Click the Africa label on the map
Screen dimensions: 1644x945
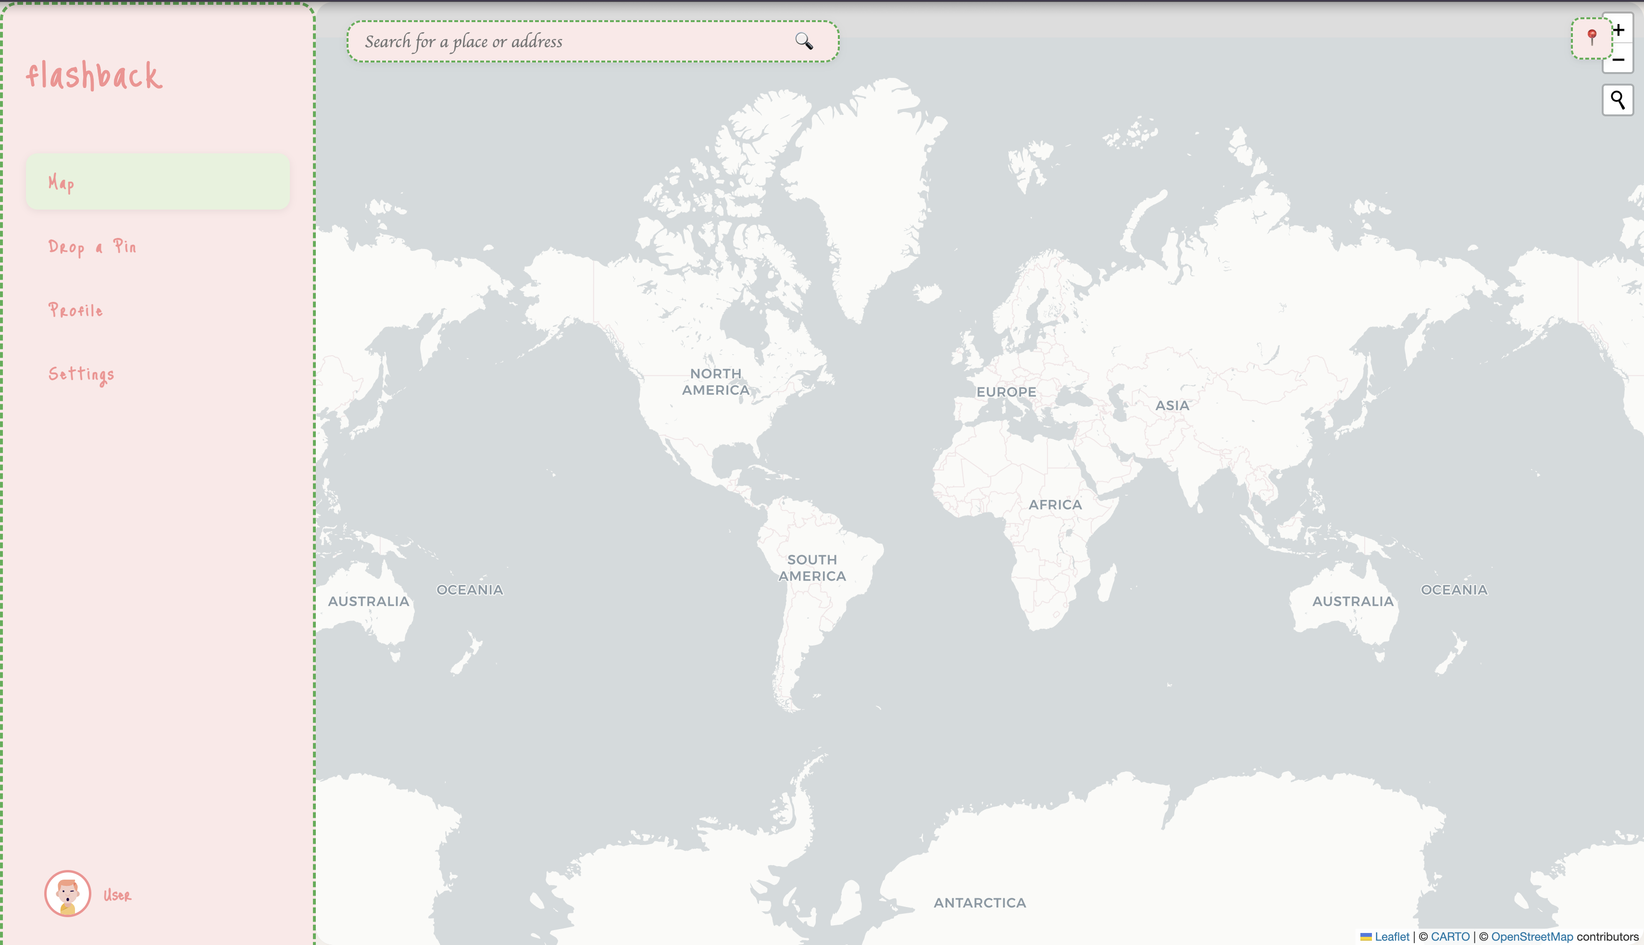[1055, 504]
